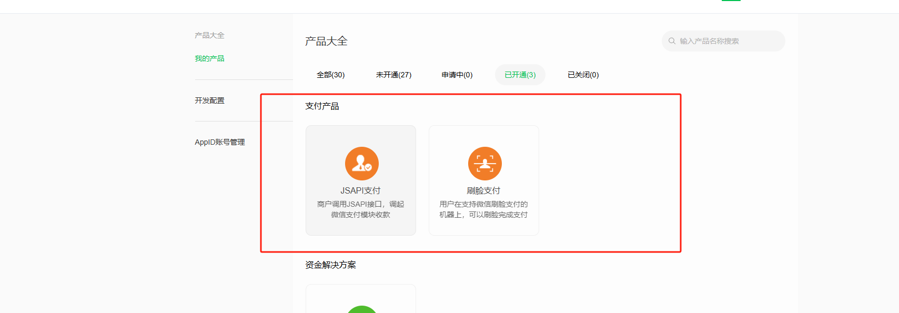This screenshot has width=899, height=313.
Task: Focus the 输入产品名称搜索 search field
Action: point(723,41)
